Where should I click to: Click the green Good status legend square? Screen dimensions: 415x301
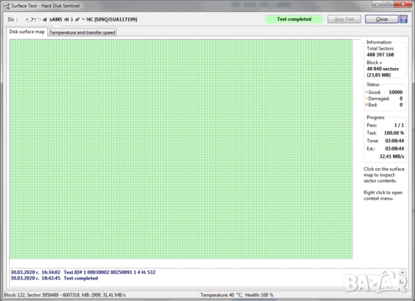(366, 92)
